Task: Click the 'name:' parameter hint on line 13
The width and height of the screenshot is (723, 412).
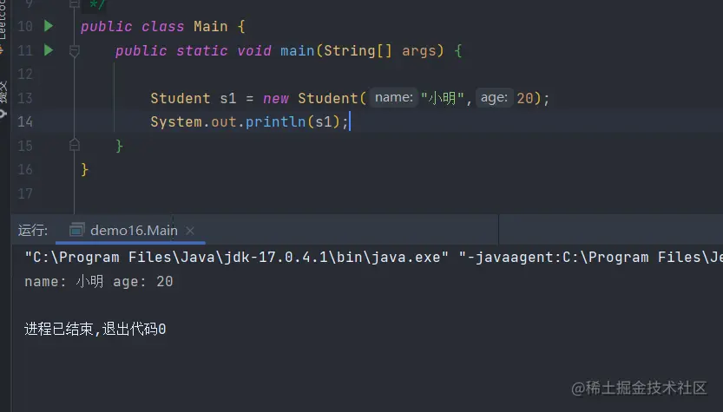Action: [x=394, y=98]
